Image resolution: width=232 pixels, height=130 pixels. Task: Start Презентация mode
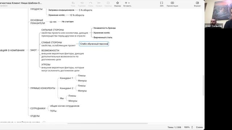173,3
